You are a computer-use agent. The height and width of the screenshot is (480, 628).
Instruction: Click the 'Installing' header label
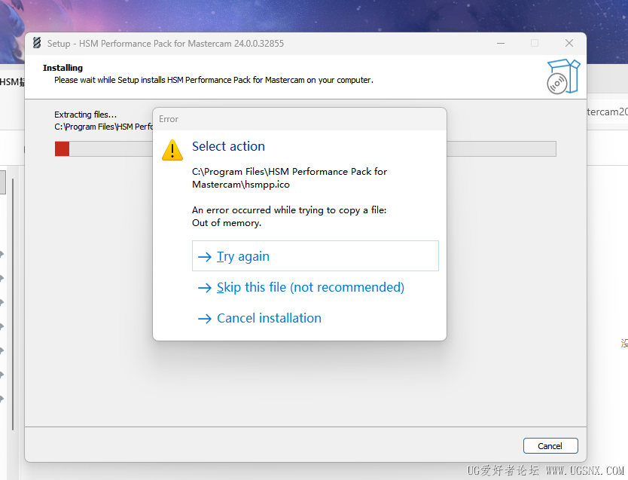click(63, 68)
